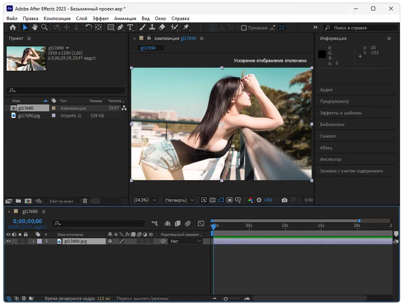Click the 8 бит на канал button

coord(61,201)
